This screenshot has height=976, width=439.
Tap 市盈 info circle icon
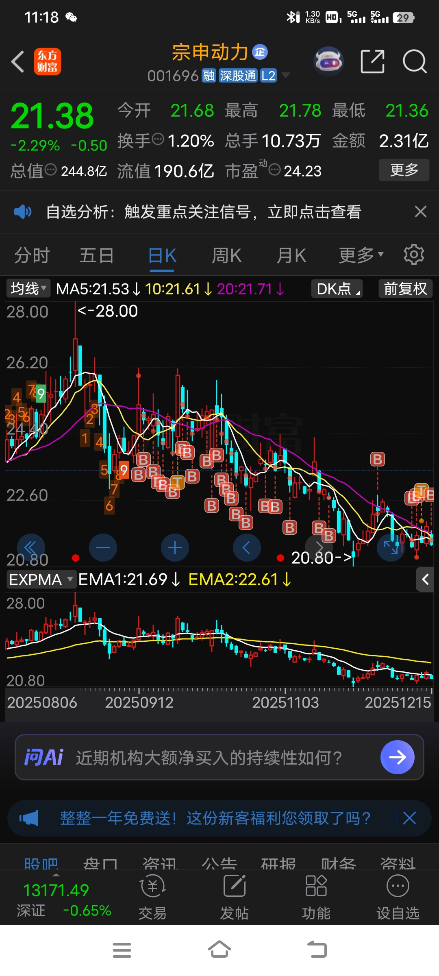[275, 170]
